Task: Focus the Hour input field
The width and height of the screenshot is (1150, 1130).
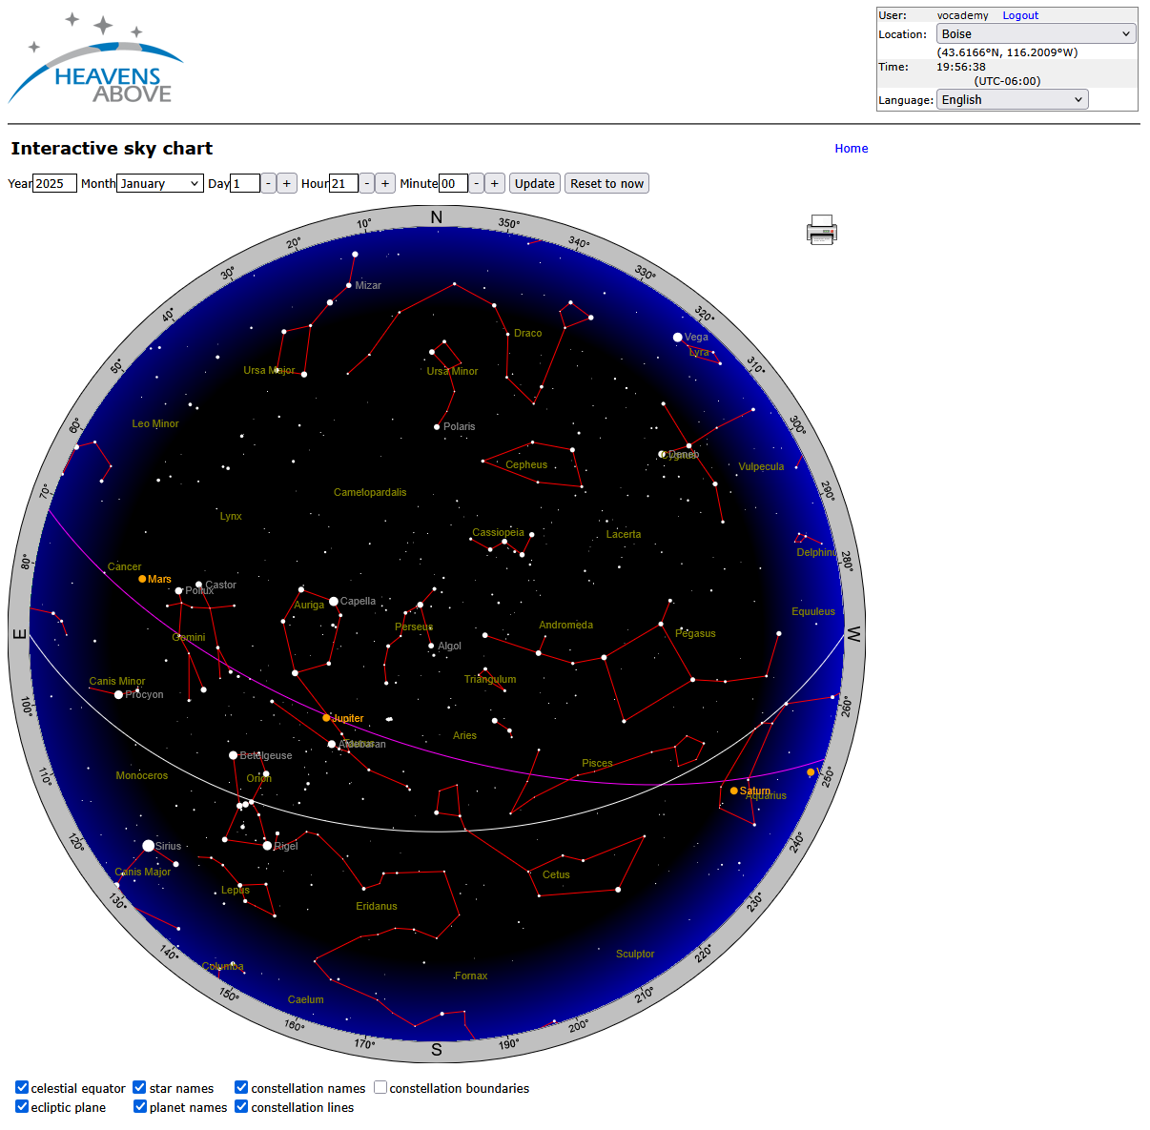Action: click(x=343, y=183)
